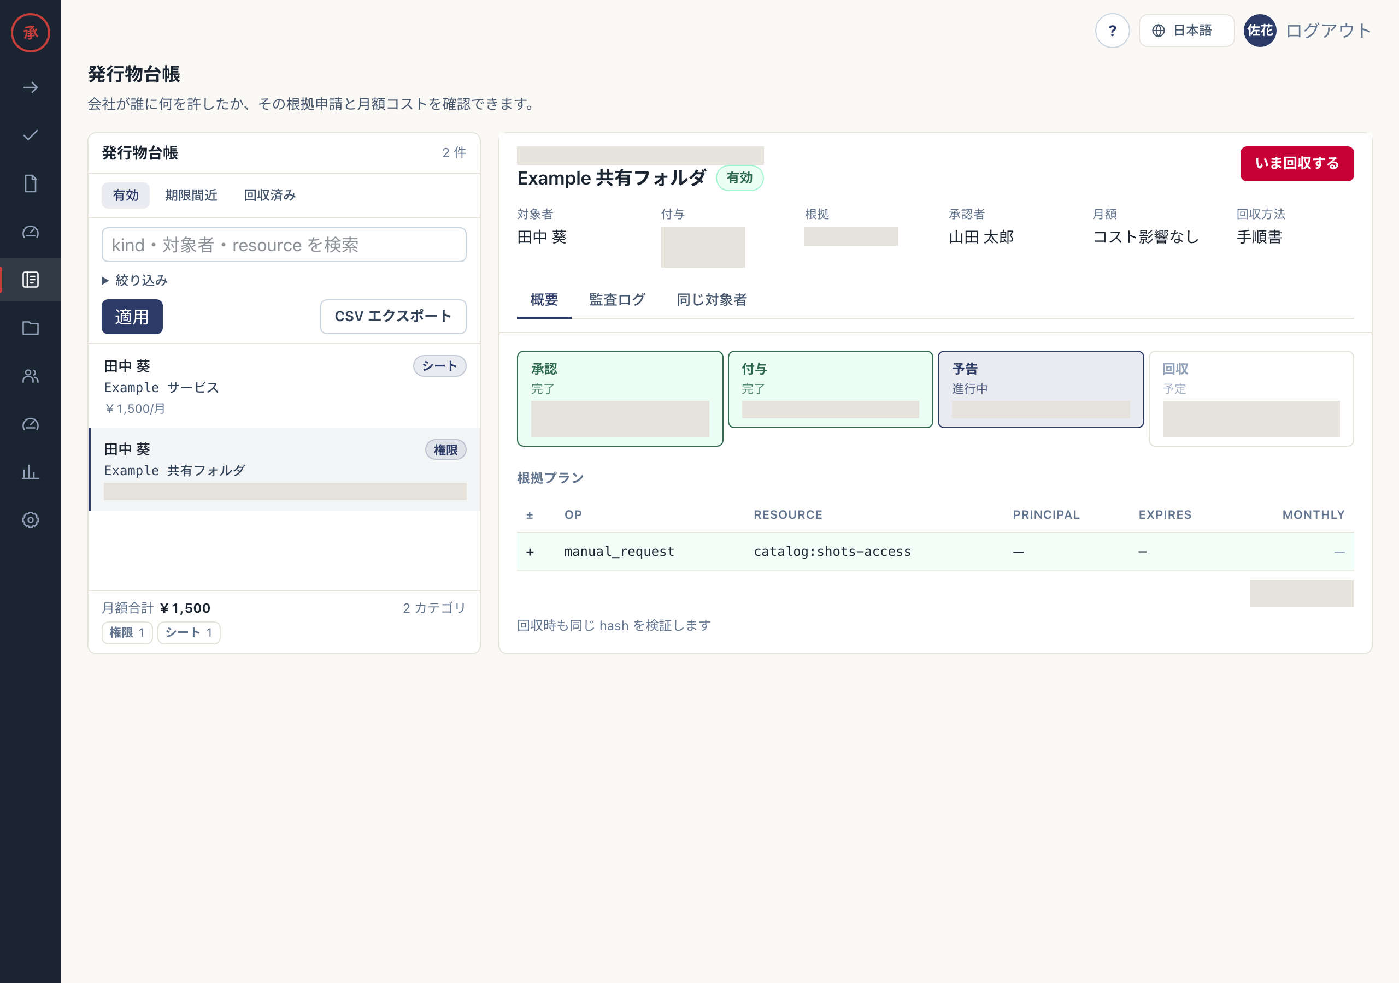
Task: Click the ログアウト link
Action: click(x=1329, y=31)
